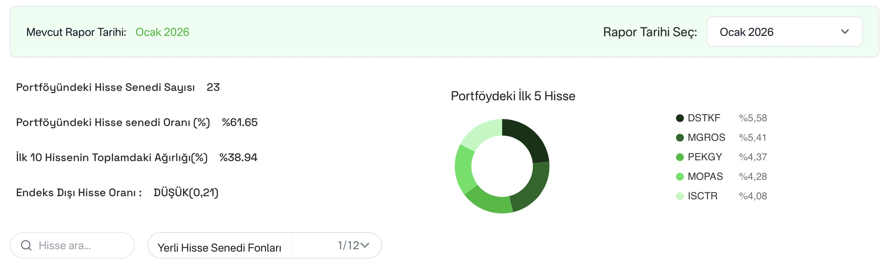This screenshot has width=886, height=266.
Task: Click chevron arrow in Ocak 2026 selector
Action: tap(845, 32)
